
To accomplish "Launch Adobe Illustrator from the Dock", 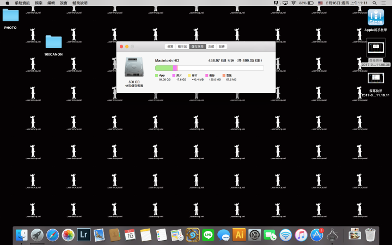I will [238, 235].
